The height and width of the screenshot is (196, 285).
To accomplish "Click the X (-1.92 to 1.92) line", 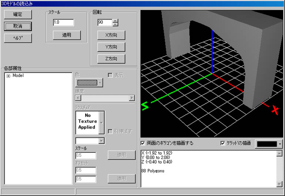I will (x=157, y=153).
